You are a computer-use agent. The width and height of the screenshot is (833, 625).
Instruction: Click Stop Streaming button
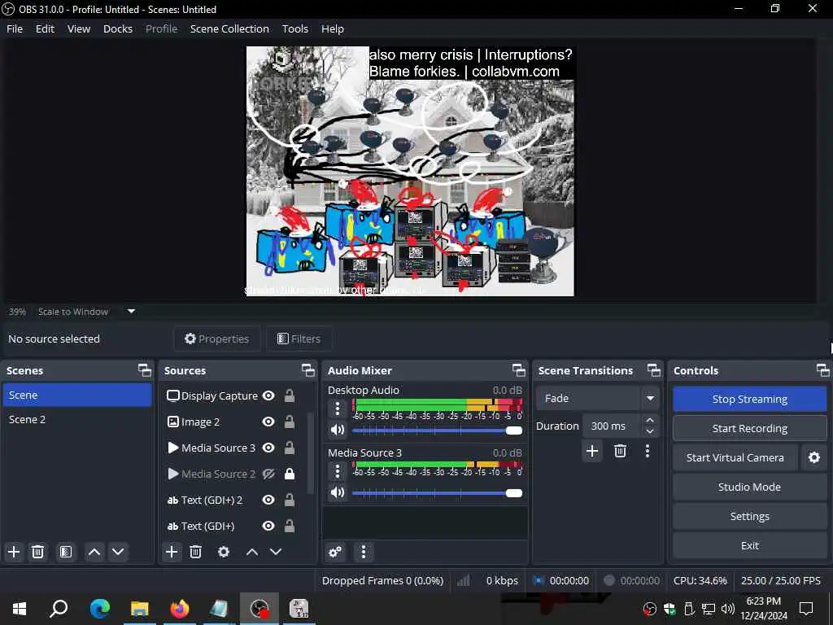pyautogui.click(x=749, y=399)
